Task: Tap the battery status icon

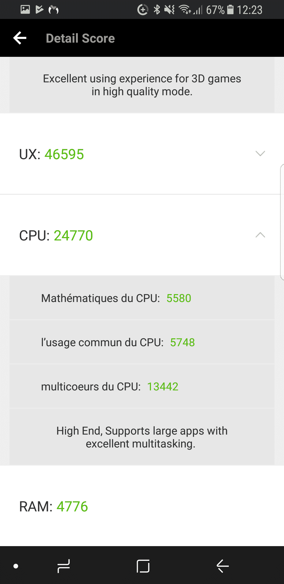Action: 230,10
